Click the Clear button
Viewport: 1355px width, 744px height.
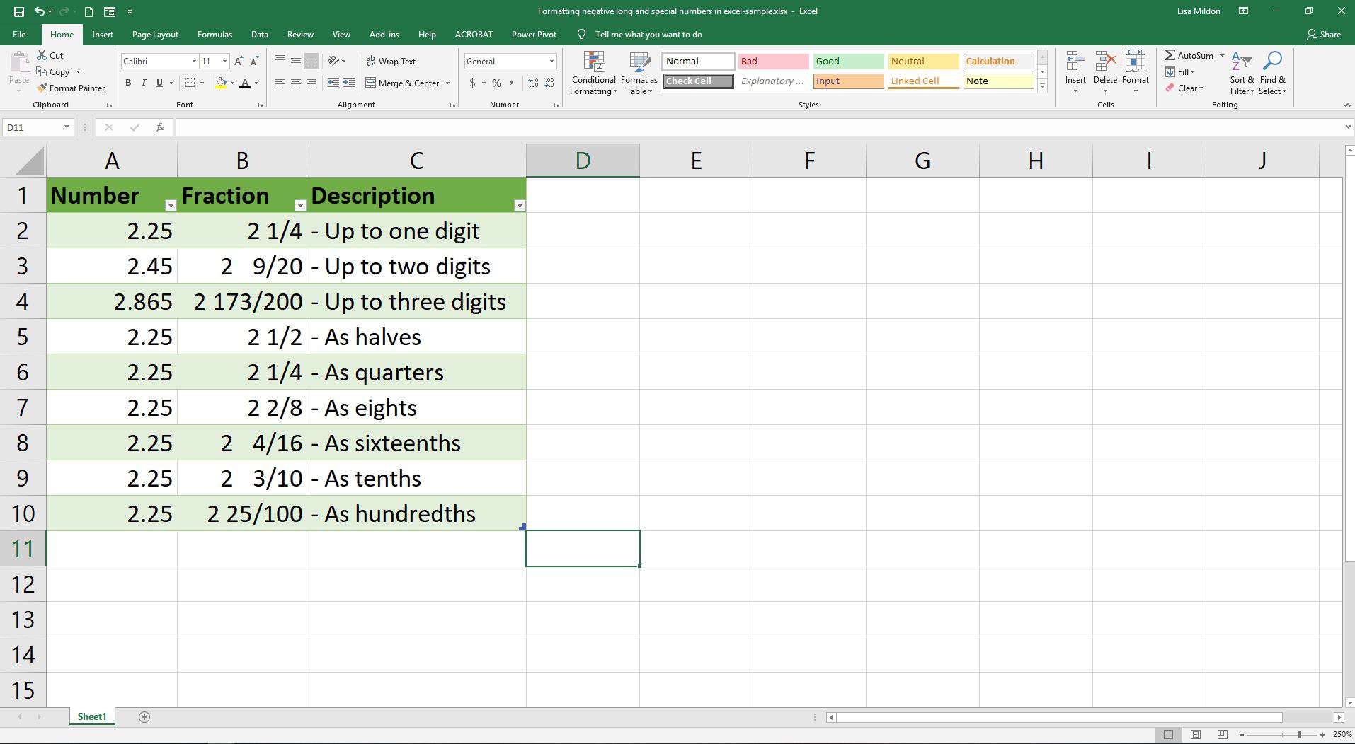(1184, 88)
